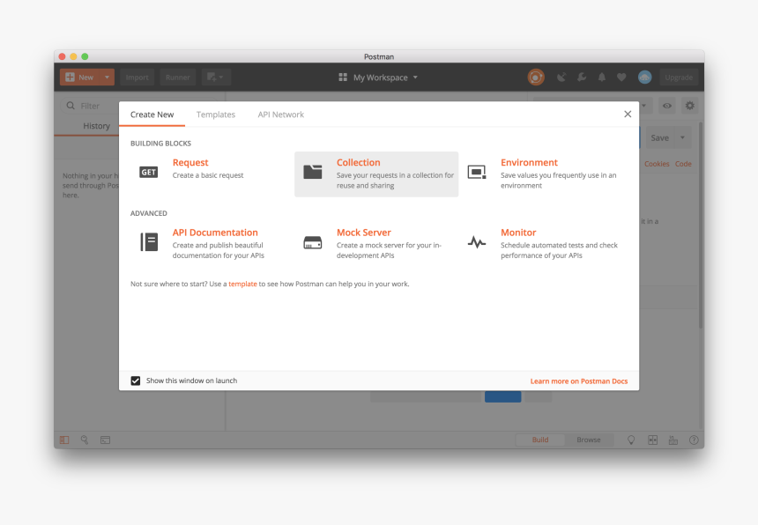Image resolution: width=758 pixels, height=525 pixels.
Task: Click the New button
Action: coord(79,78)
